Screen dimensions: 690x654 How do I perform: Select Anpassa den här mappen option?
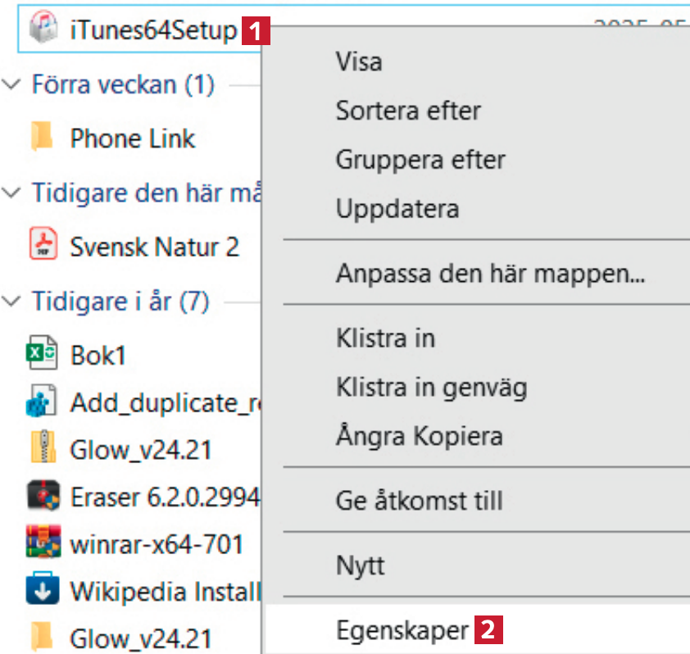(x=490, y=273)
